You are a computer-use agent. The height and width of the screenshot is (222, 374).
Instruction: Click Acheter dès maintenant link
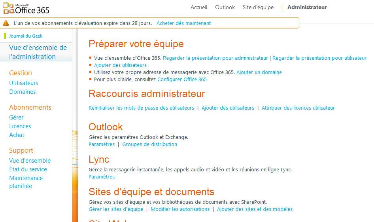pyautogui.click(x=184, y=23)
